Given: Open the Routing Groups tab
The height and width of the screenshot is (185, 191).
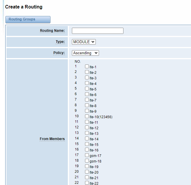Looking at the screenshot, I should [28, 20].
